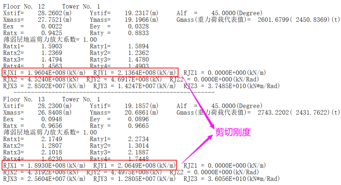Select RJZ3 value 3.6056E+010
This screenshot has width=341, height=185.
pyautogui.click(x=227, y=179)
